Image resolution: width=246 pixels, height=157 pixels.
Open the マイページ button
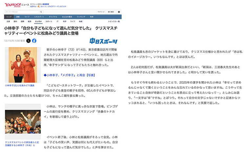pyautogui.click(x=101, y=12)
